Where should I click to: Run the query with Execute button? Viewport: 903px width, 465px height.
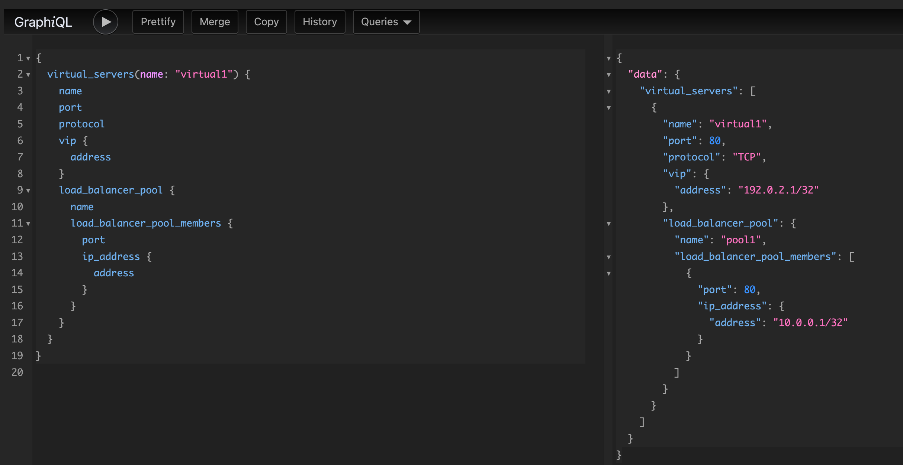click(106, 22)
